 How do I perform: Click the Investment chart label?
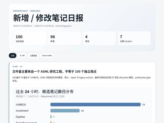(22, 111)
